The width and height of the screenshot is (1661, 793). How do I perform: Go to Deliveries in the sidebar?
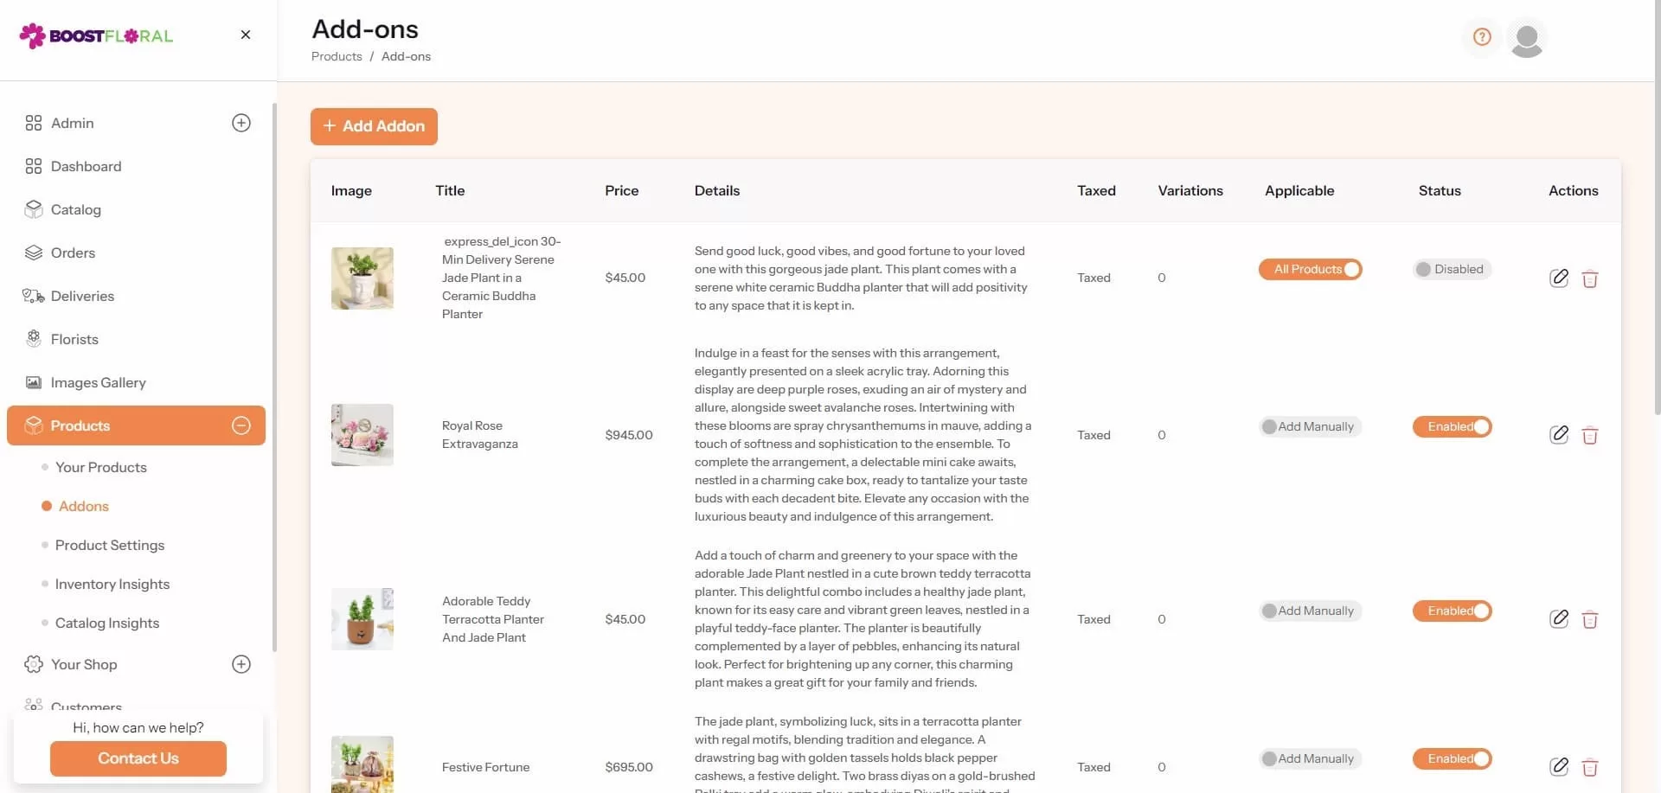pos(137,296)
